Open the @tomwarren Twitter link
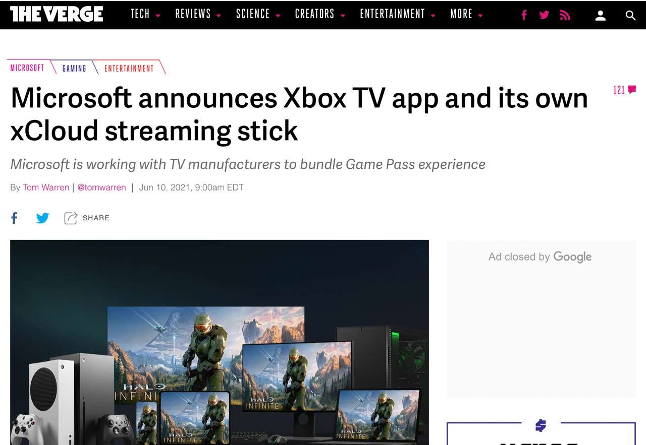 (x=101, y=187)
